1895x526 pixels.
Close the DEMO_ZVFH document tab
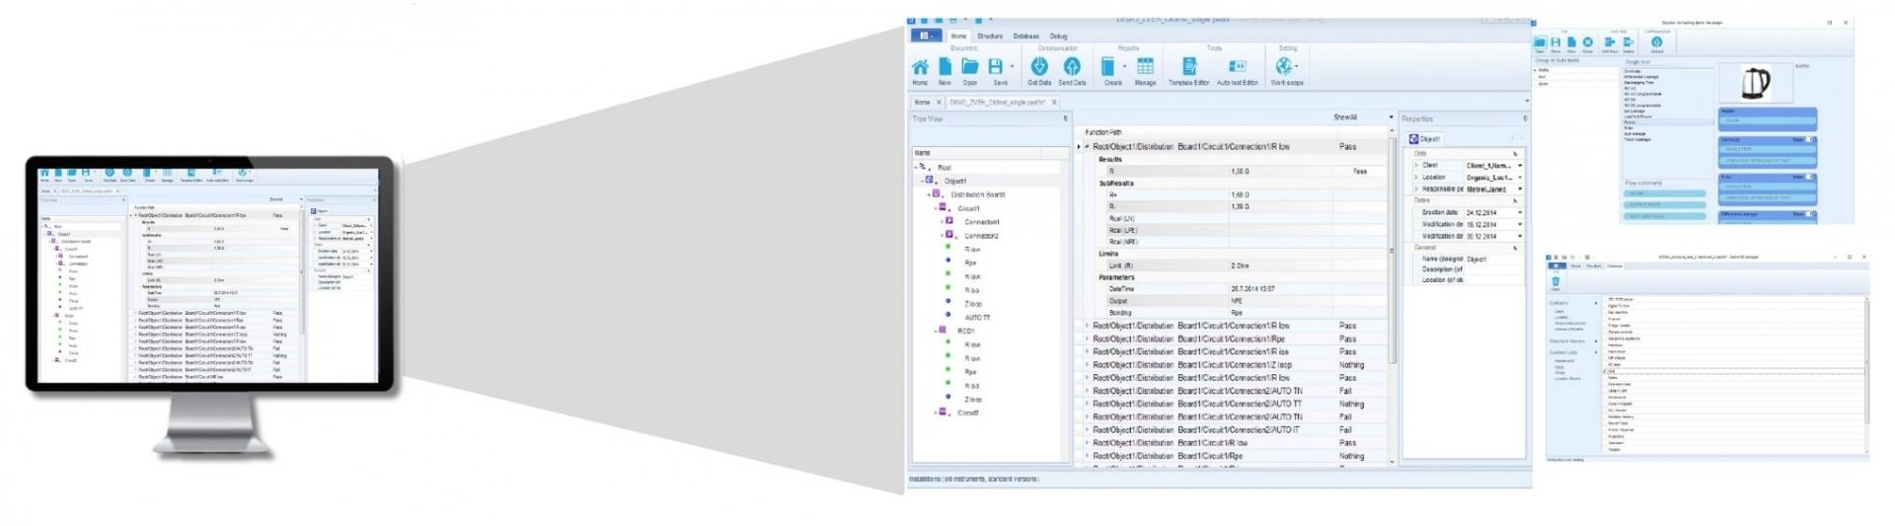pos(1054,102)
